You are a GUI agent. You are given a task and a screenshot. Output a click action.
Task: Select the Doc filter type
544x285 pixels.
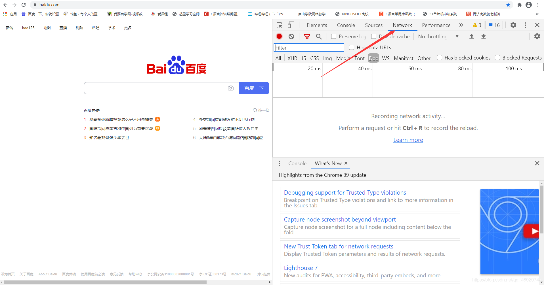[x=373, y=58]
